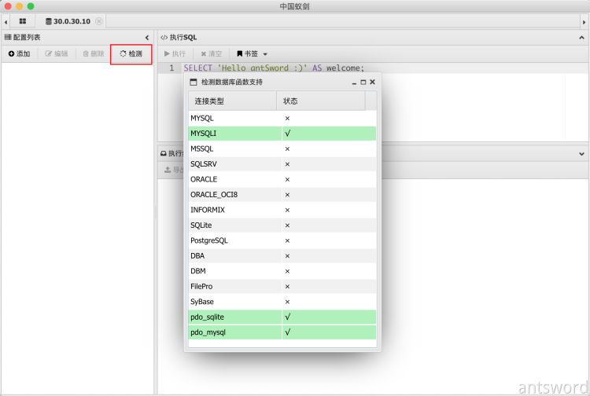Image resolution: width=590 pixels, height=396 pixels.
Task: Close the 检测数据库函数支持 dialog
Action: [373, 82]
